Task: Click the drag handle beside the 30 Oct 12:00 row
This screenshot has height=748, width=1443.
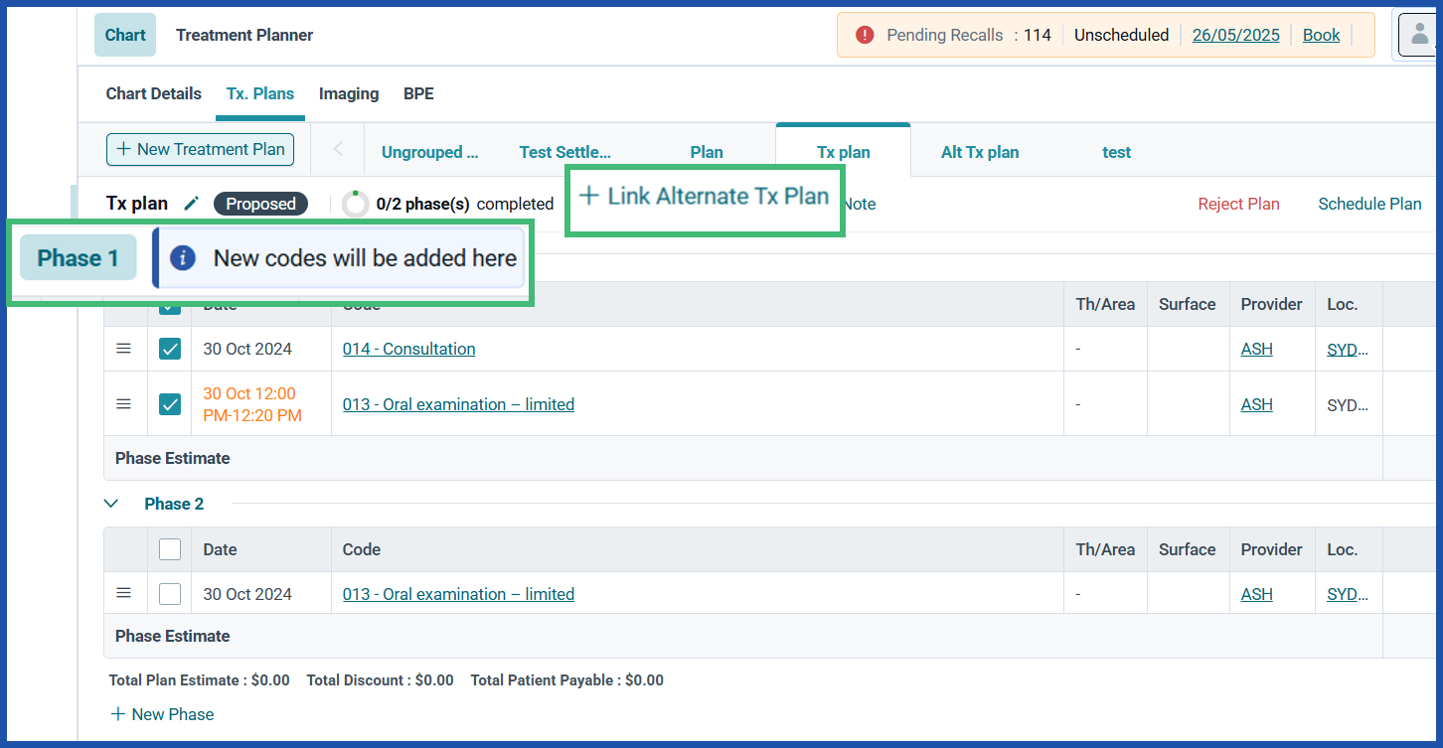Action: pyautogui.click(x=123, y=403)
